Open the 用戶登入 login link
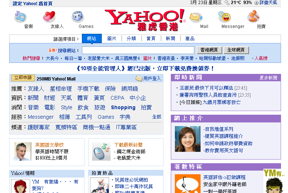The image size is (288, 193). coord(152,79)
